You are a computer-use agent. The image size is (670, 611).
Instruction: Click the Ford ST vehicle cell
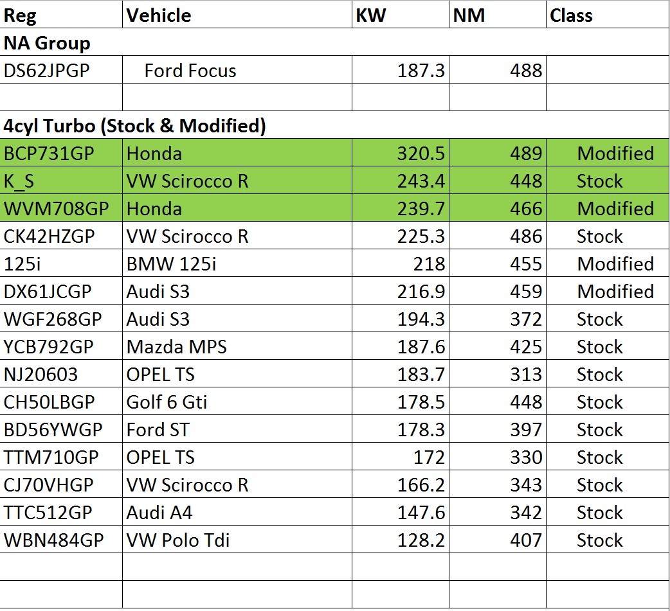tap(237, 430)
